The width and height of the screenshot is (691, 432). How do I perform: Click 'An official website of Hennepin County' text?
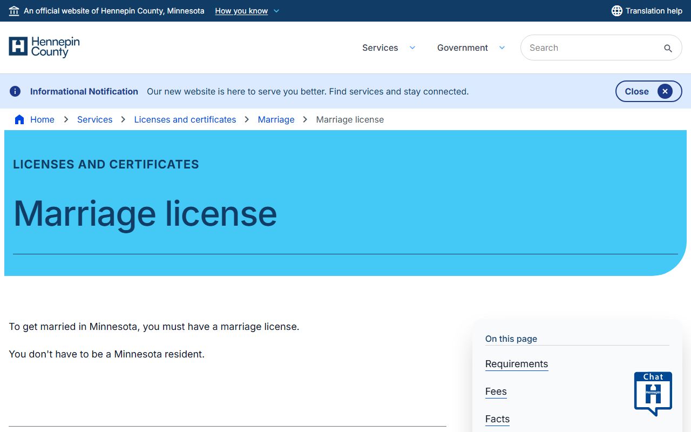(x=114, y=11)
